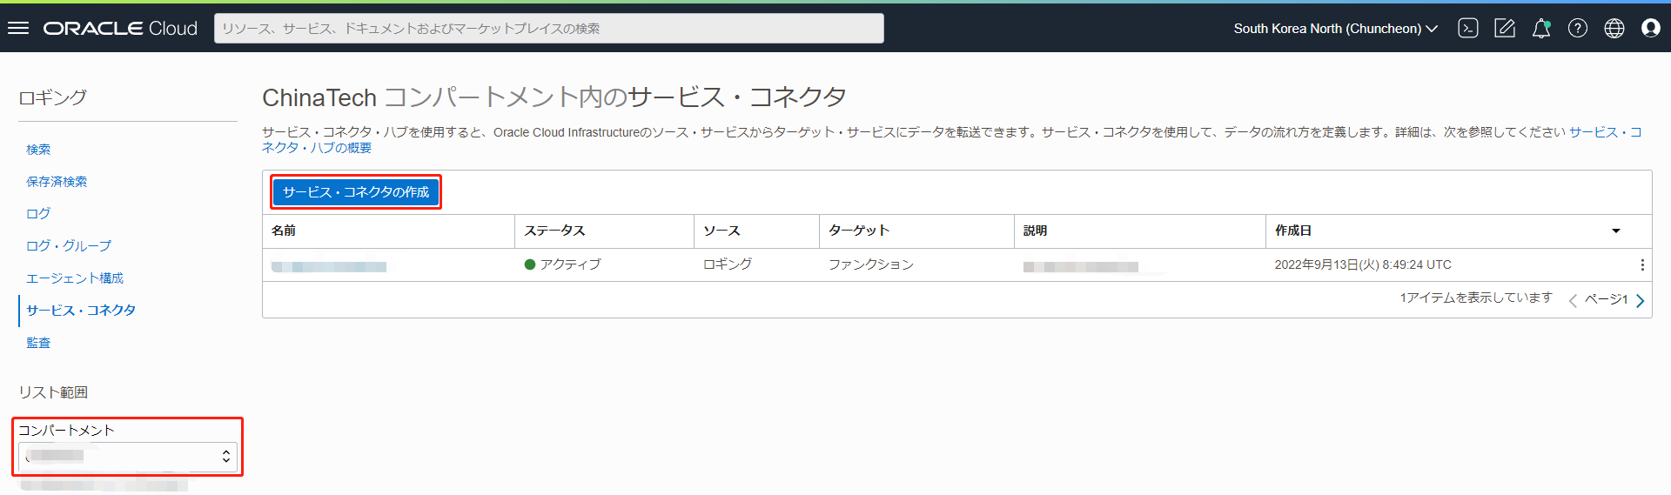Open 保存済検索 from the sidebar

[57, 182]
